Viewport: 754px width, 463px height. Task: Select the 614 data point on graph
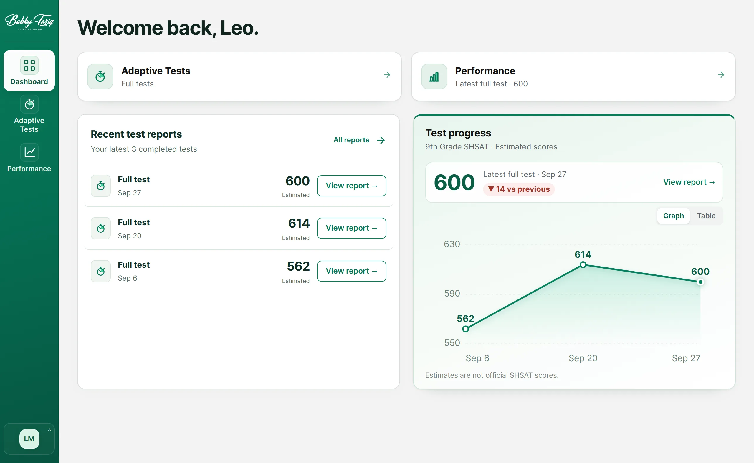pos(583,264)
